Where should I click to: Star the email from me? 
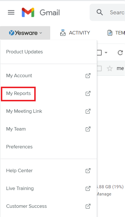coord(110,68)
